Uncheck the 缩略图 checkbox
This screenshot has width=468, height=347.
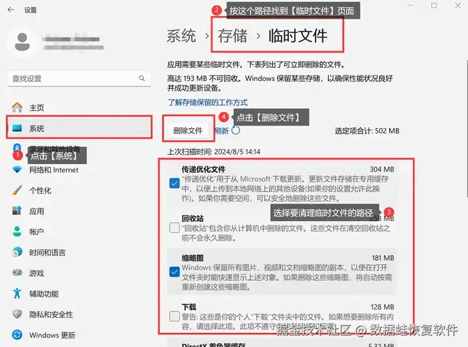click(174, 272)
